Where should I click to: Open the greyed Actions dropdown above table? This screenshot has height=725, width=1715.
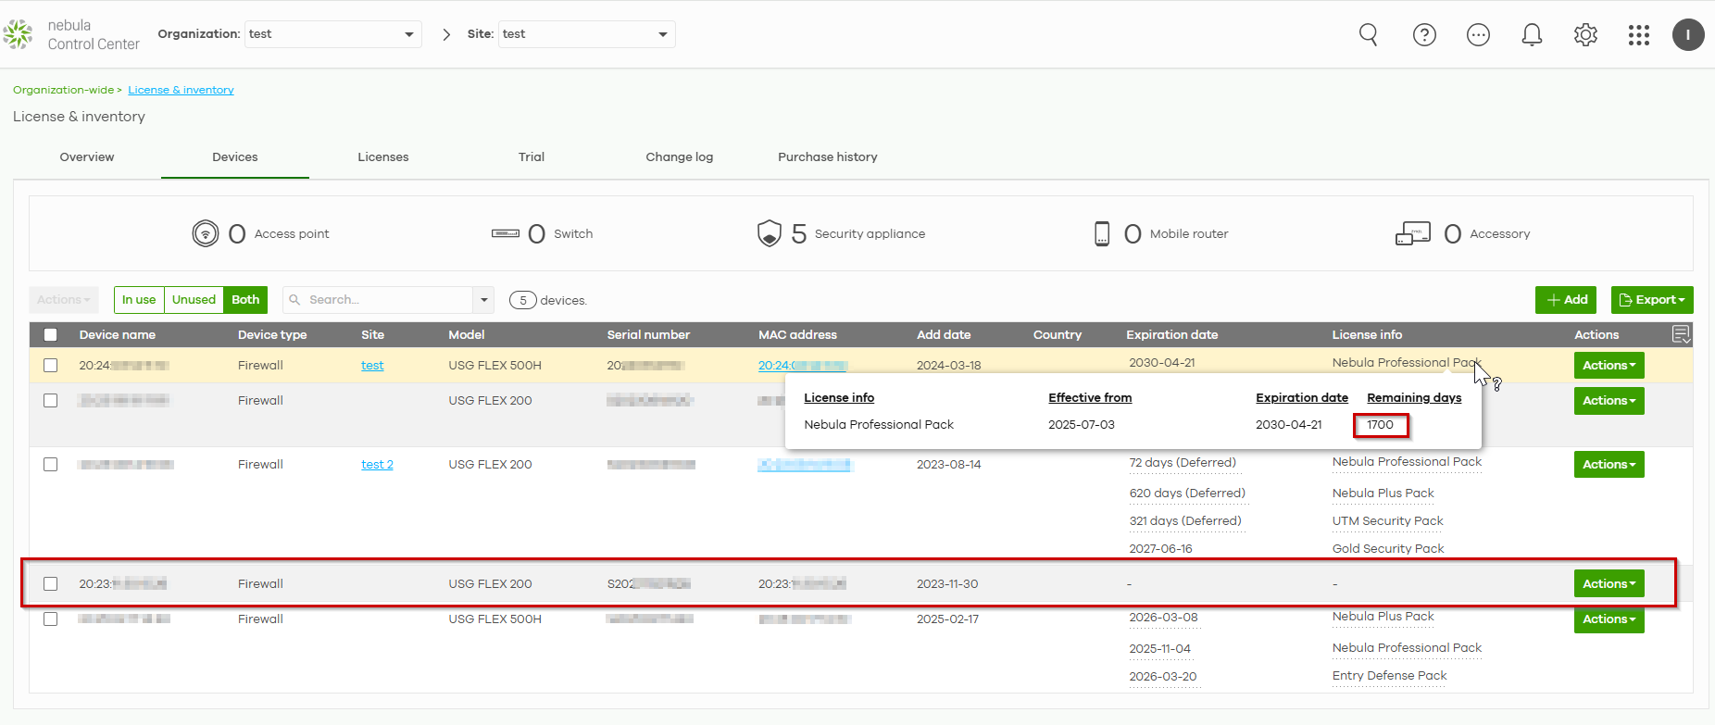64,300
